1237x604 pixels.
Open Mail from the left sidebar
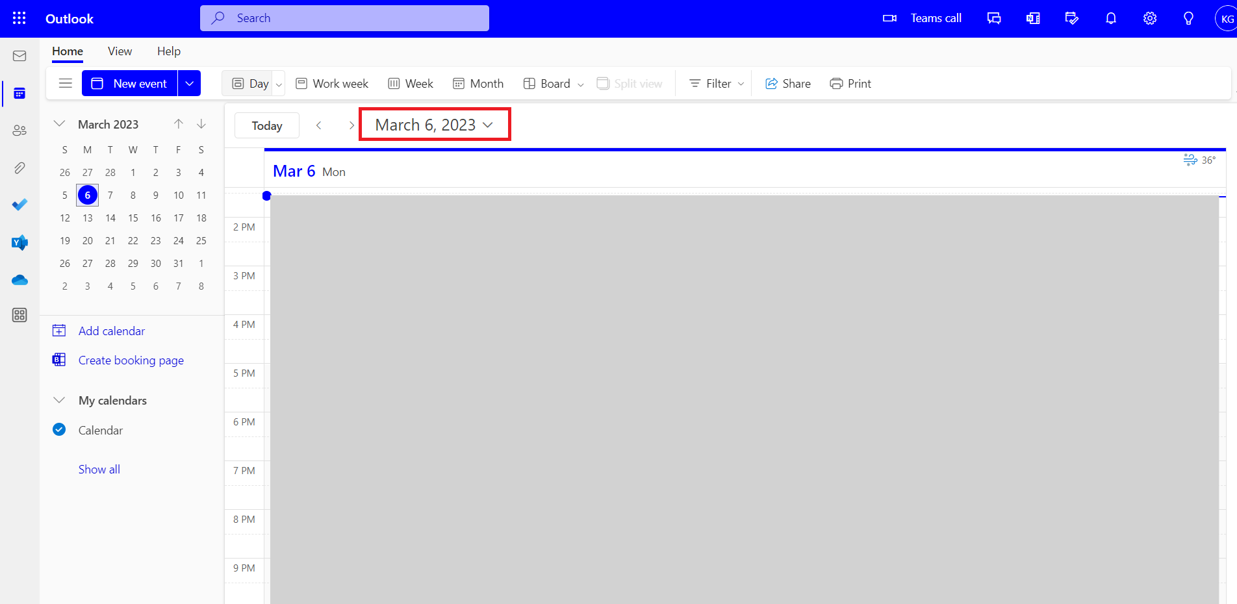pyautogui.click(x=19, y=56)
